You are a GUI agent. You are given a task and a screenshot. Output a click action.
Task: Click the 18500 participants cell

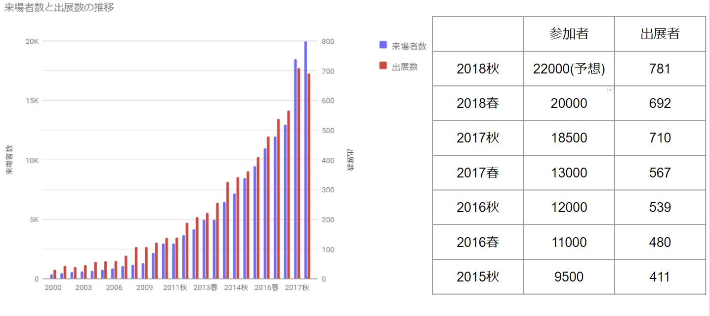569,138
